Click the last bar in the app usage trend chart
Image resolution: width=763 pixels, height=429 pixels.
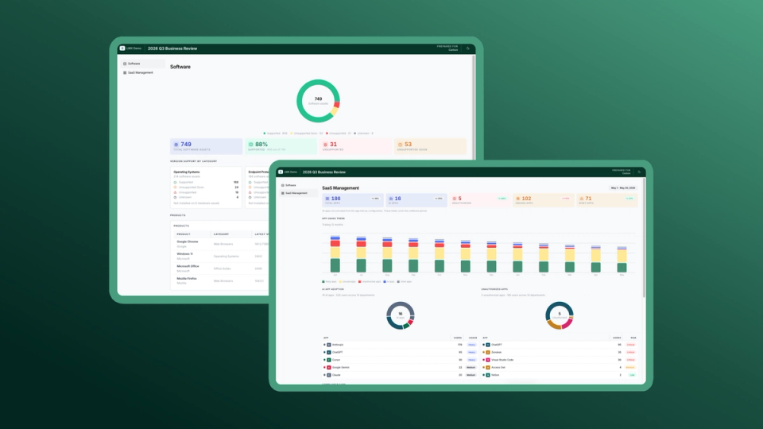click(x=622, y=259)
